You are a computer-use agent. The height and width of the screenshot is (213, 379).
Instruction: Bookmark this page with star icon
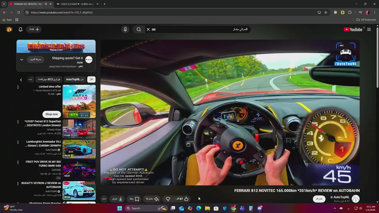pyautogui.click(x=326, y=12)
